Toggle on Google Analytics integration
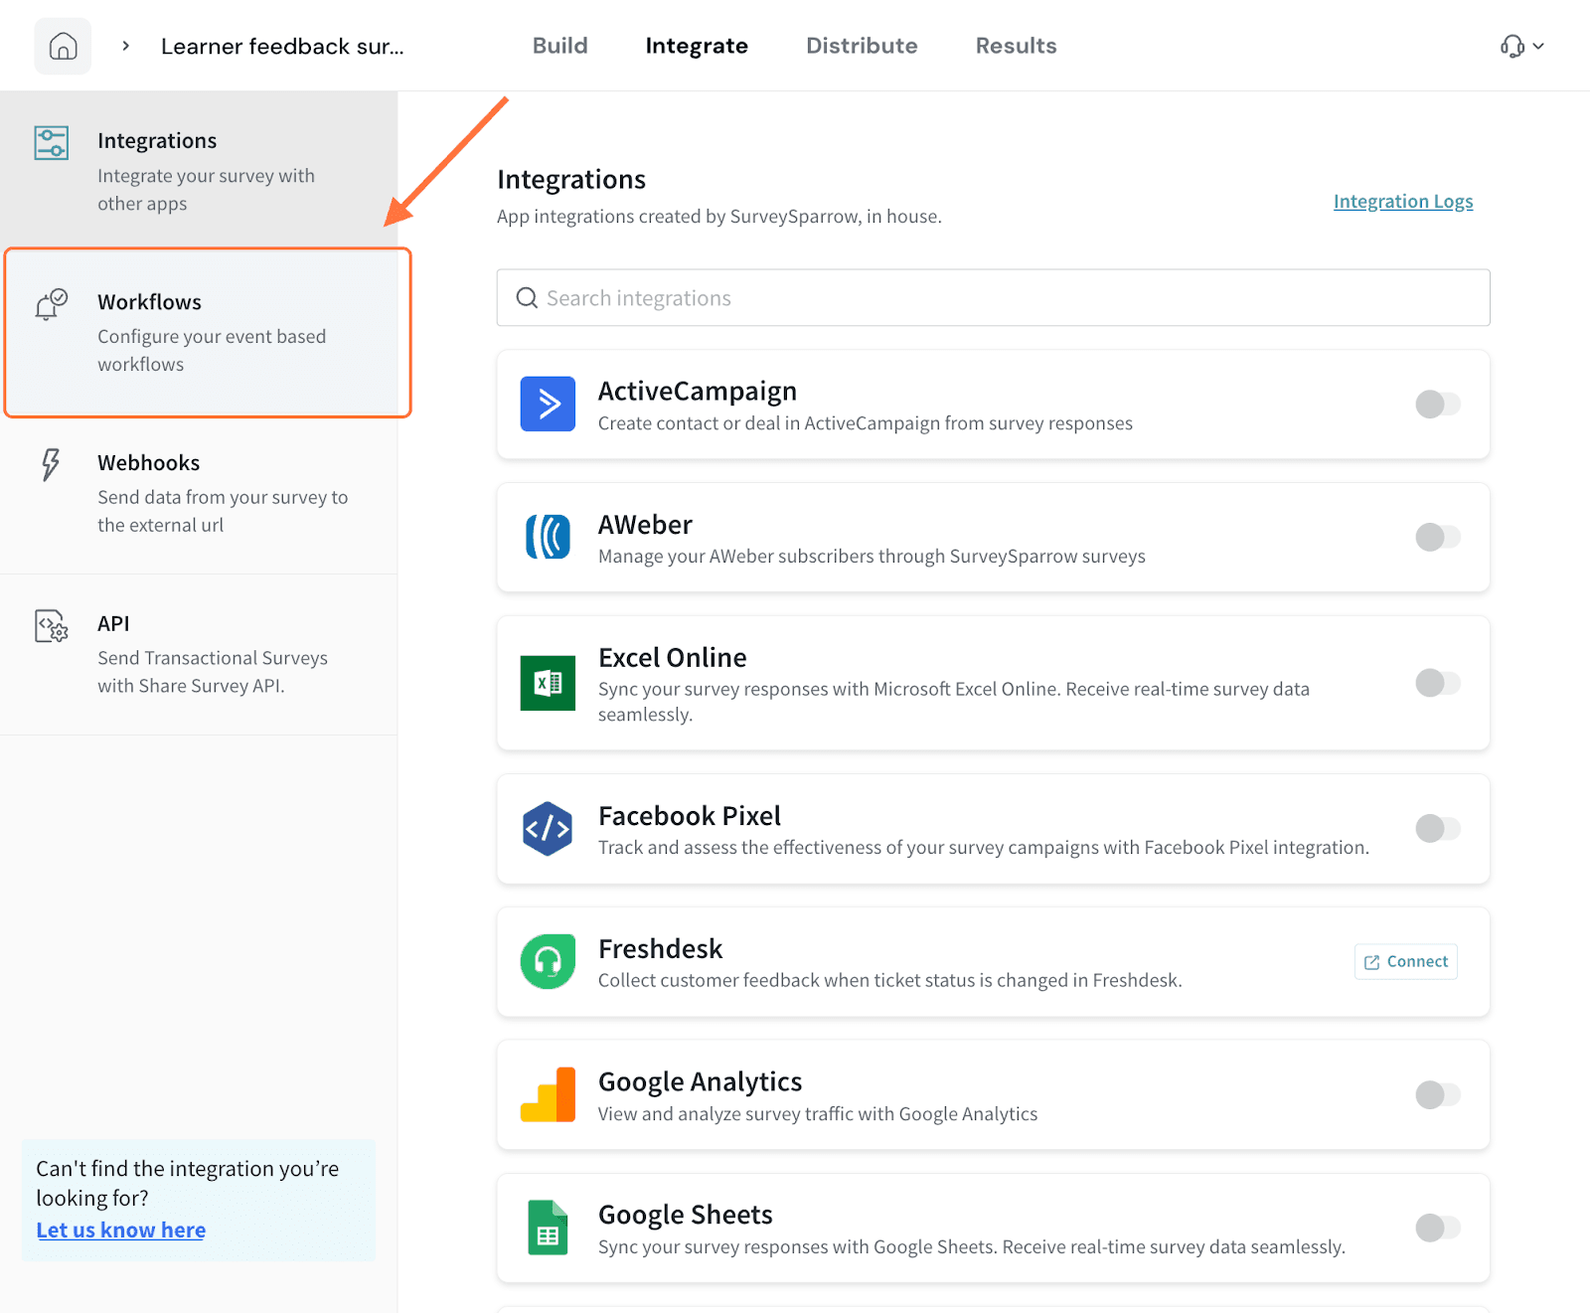This screenshot has width=1590, height=1313. (x=1437, y=1095)
